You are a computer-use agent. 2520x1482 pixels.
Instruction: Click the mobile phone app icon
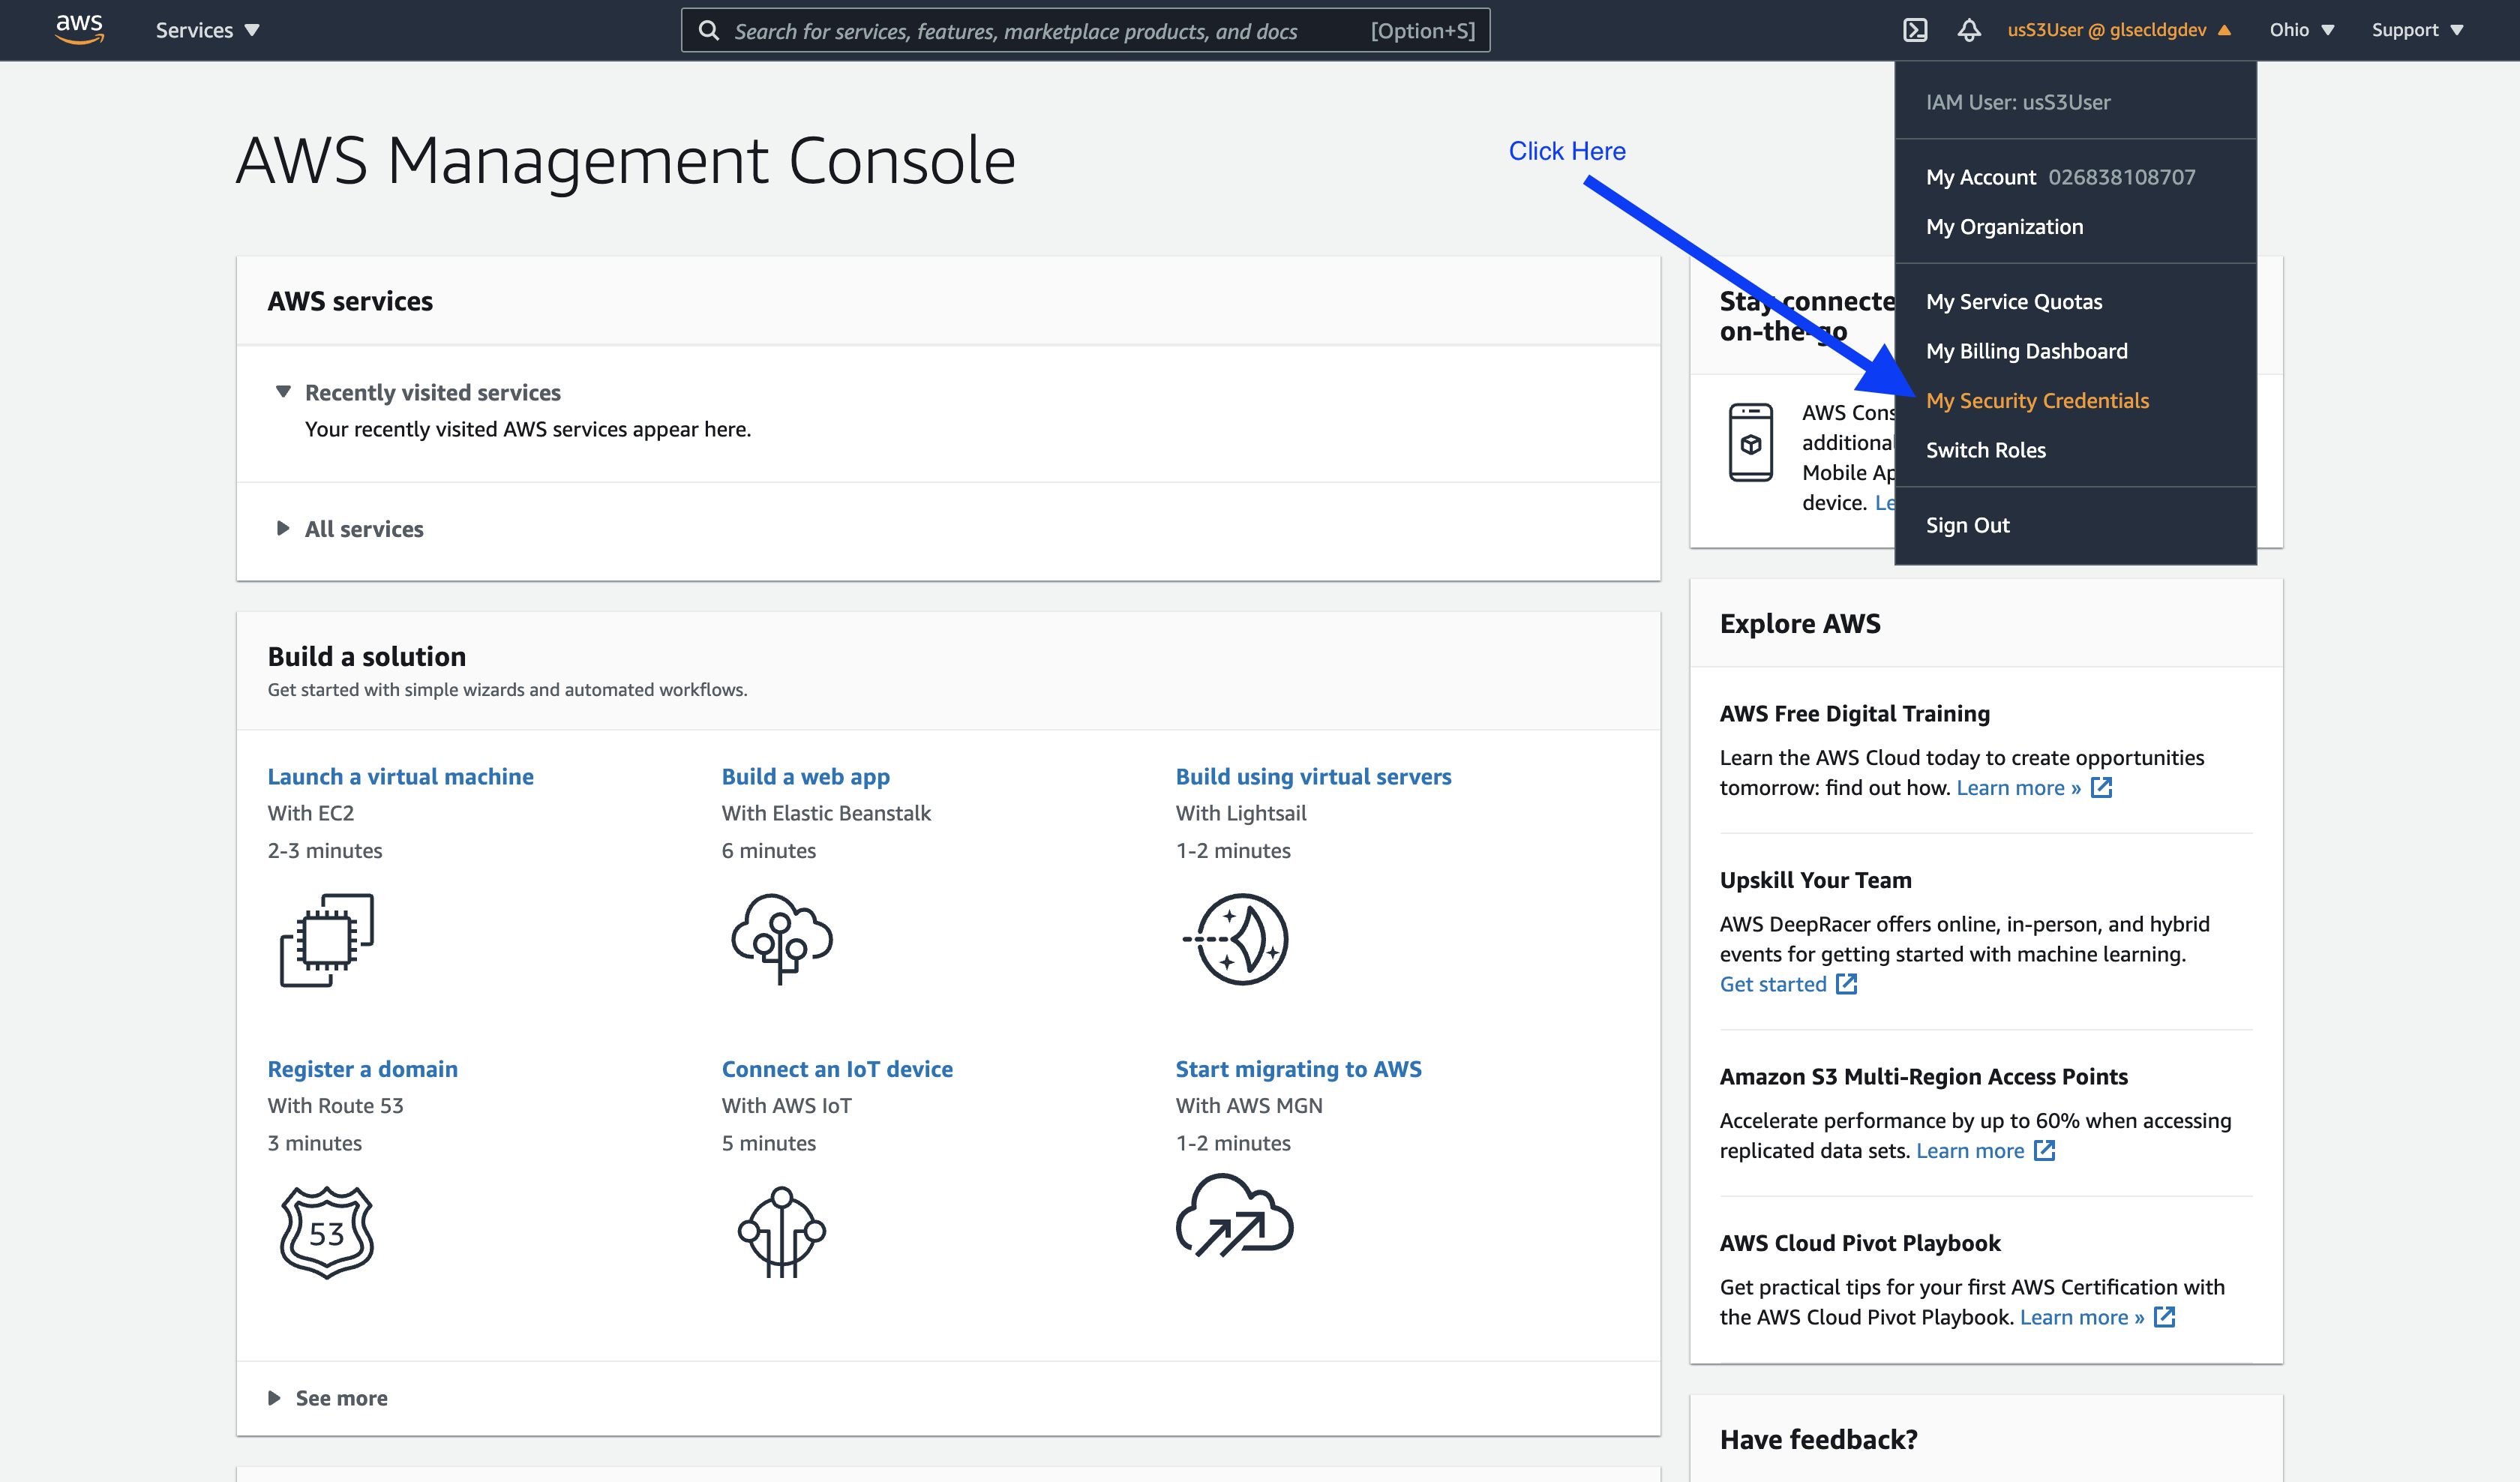pos(1751,442)
